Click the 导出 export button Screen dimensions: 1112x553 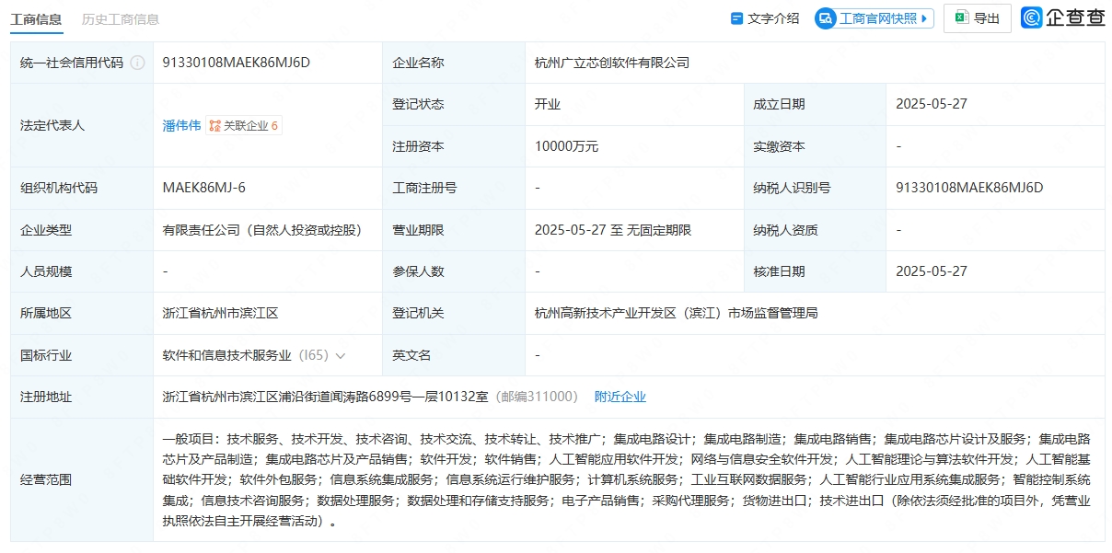978,18
